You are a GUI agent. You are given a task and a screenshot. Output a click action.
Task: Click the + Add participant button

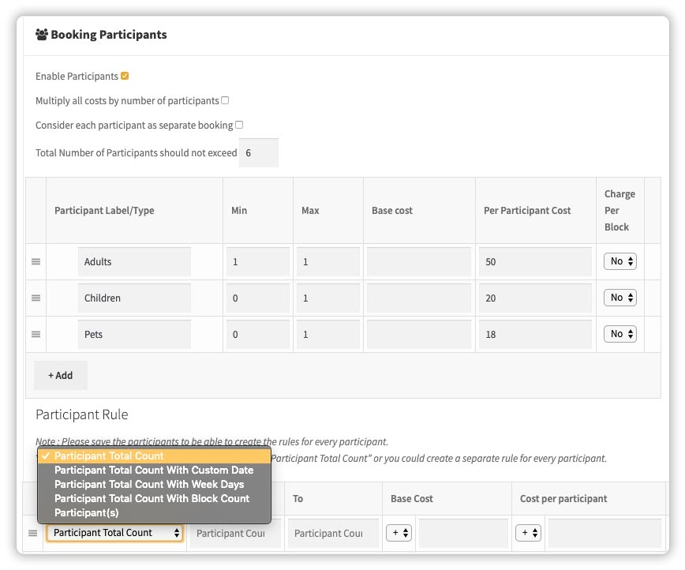(x=61, y=376)
